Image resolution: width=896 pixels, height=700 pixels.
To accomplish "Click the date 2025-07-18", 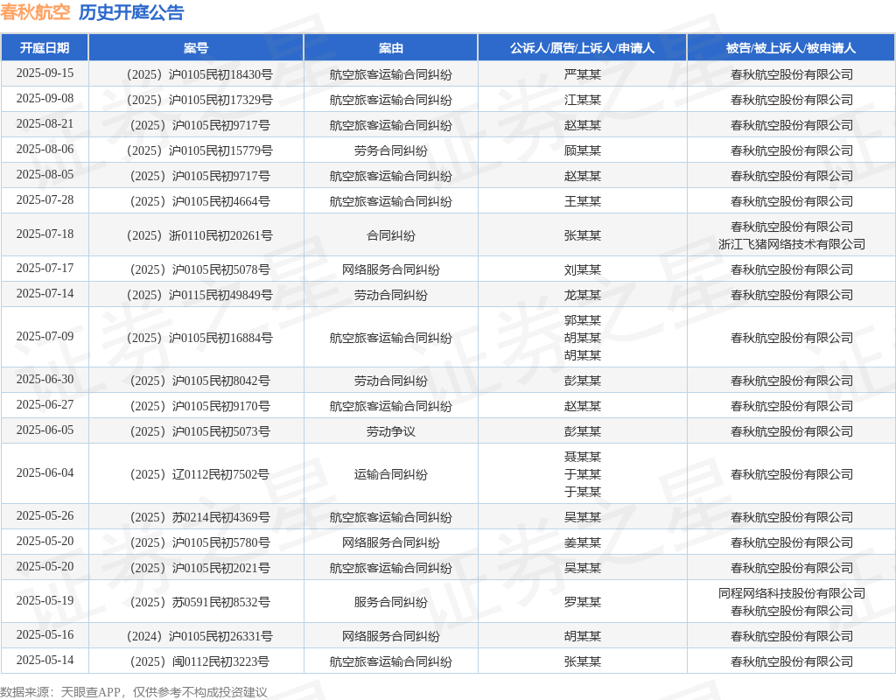I will click(45, 234).
